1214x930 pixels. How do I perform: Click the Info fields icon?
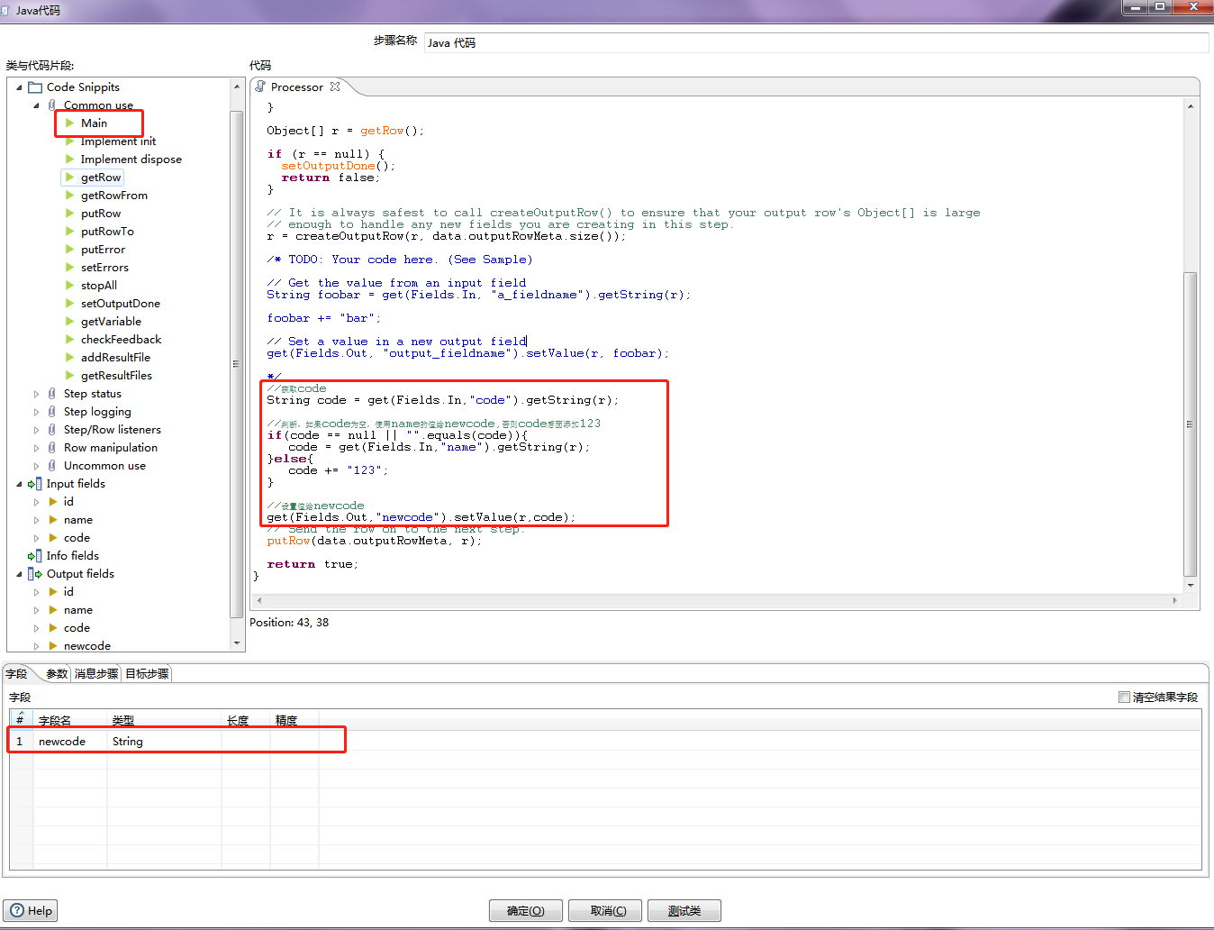[x=35, y=556]
